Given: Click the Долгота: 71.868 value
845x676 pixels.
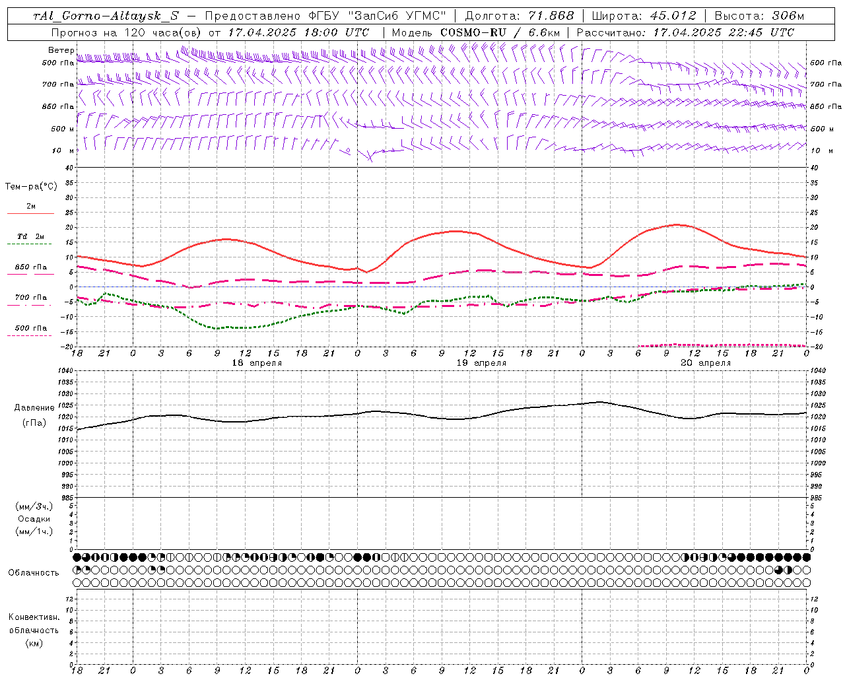Looking at the screenshot, I should coord(520,17).
